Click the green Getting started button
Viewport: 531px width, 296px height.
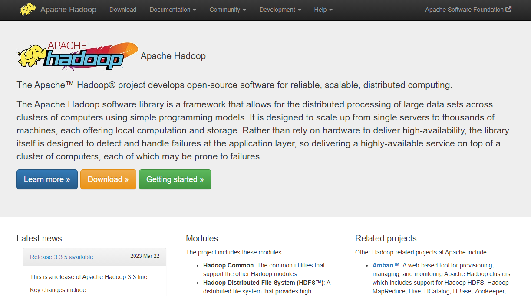pyautogui.click(x=175, y=179)
